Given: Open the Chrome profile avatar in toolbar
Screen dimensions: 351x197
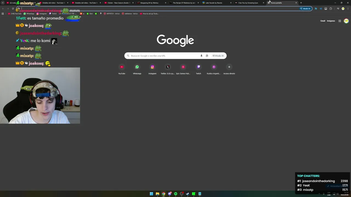Looking at the screenshot, I should [343, 8].
